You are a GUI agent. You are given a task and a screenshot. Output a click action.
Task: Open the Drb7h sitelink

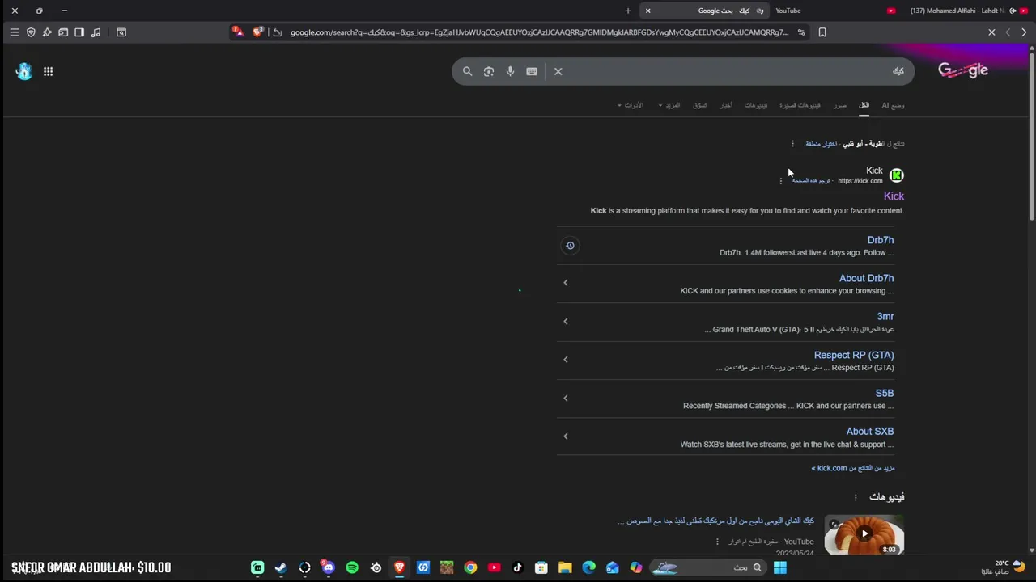[x=881, y=240]
